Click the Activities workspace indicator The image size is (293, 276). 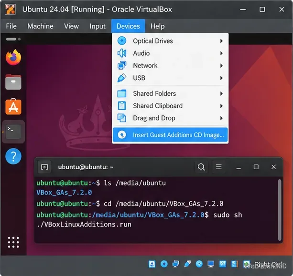tap(13, 39)
